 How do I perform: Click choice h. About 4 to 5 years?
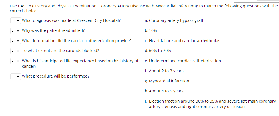[x=164, y=91]
